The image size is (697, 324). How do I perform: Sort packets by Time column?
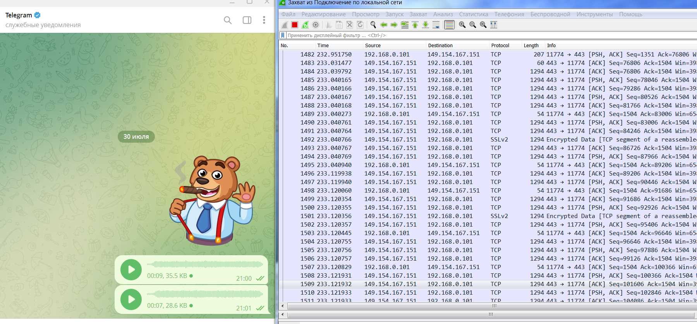click(x=340, y=46)
